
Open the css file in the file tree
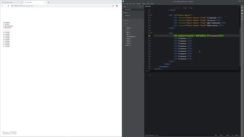pos(129,28)
